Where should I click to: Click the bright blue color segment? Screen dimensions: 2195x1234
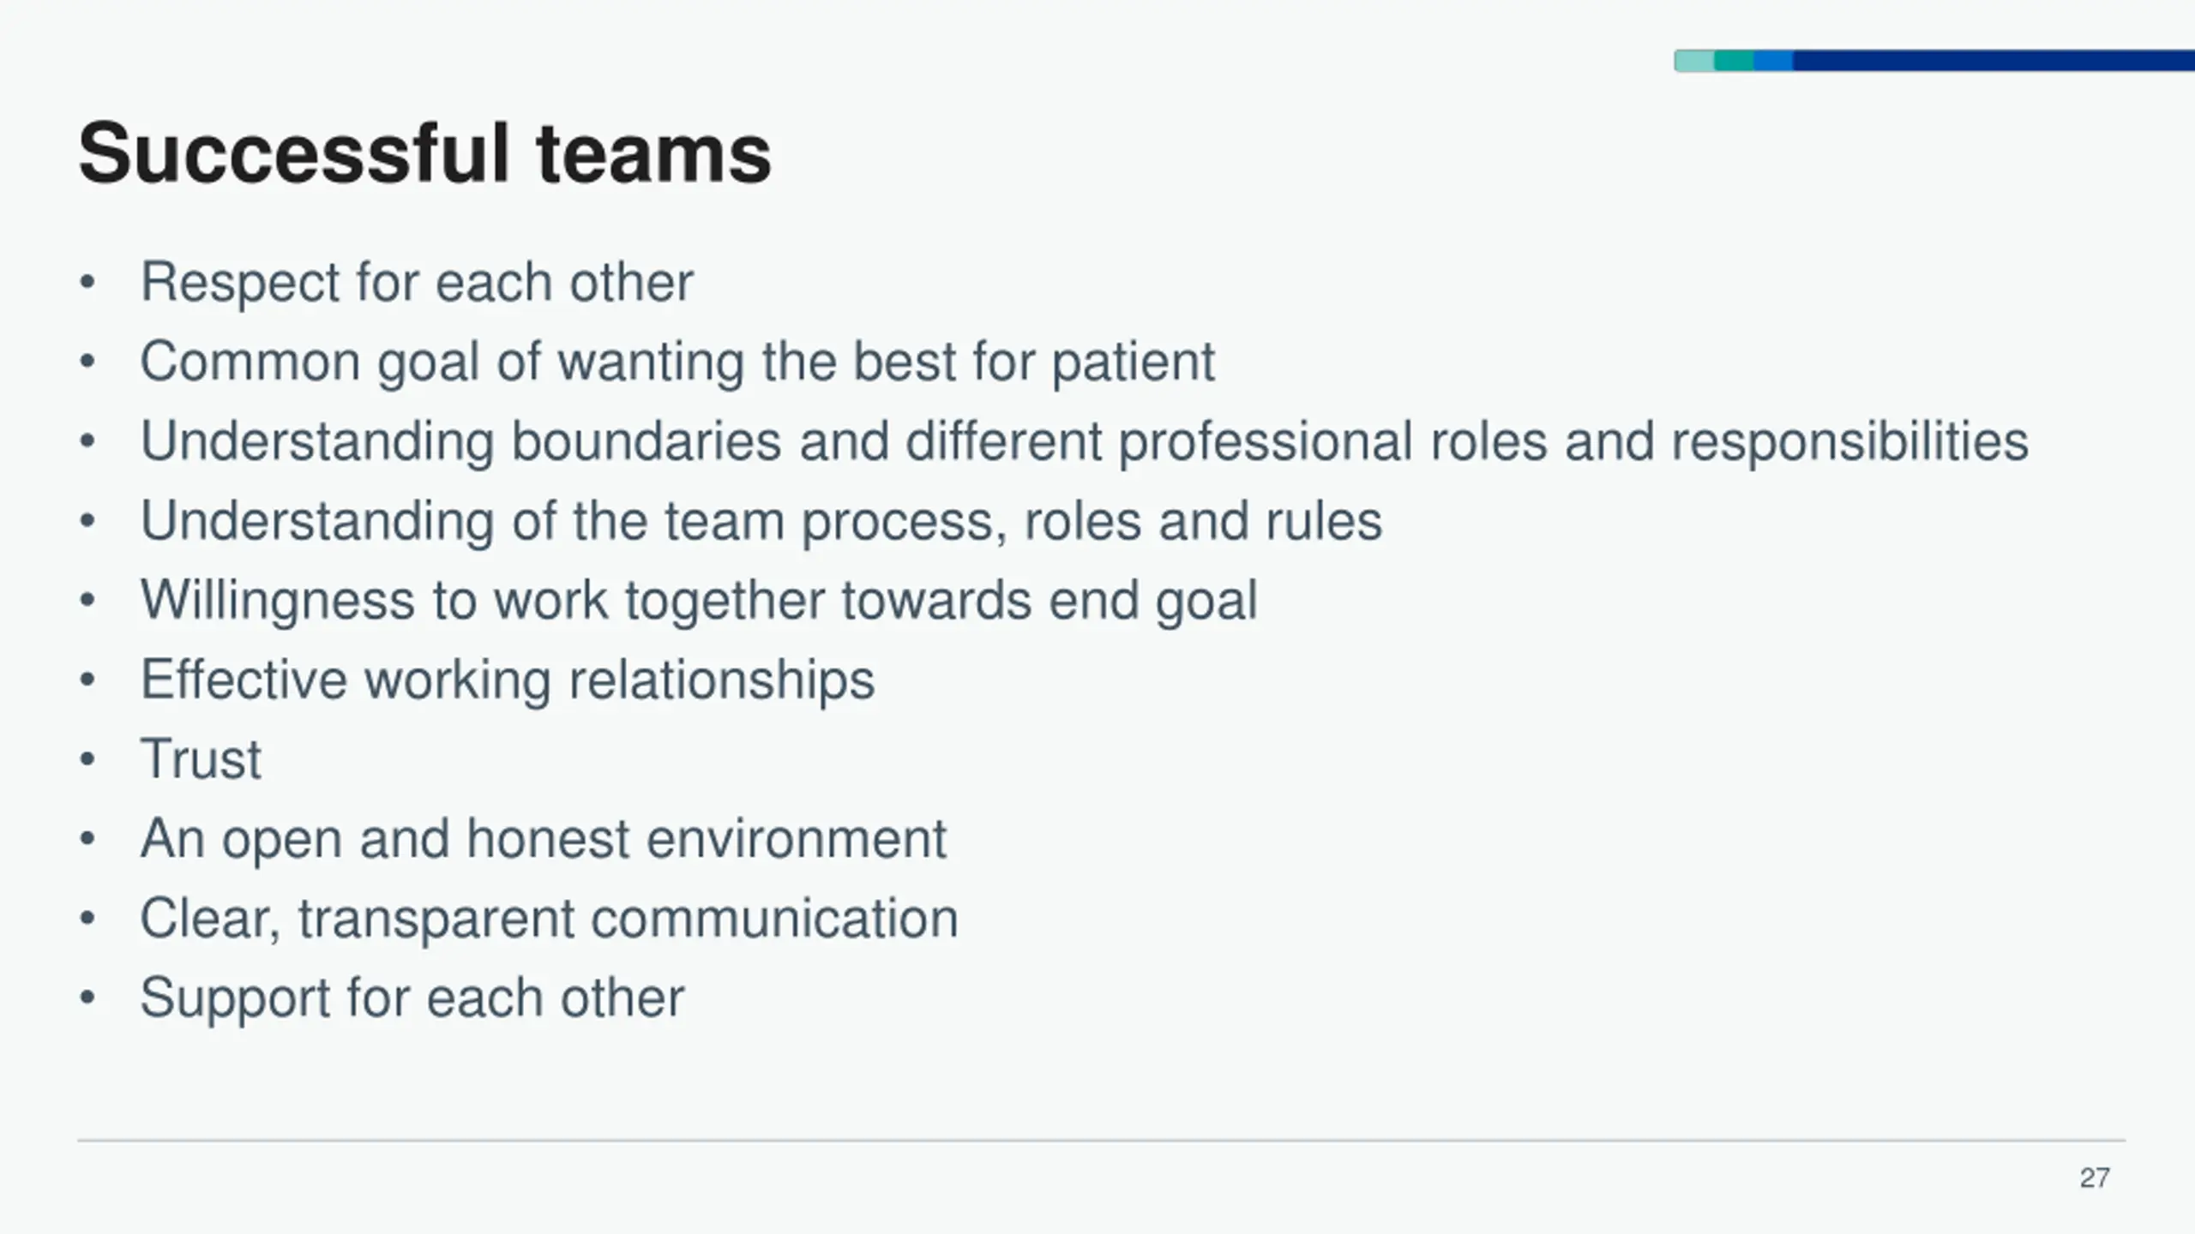[1773, 61]
